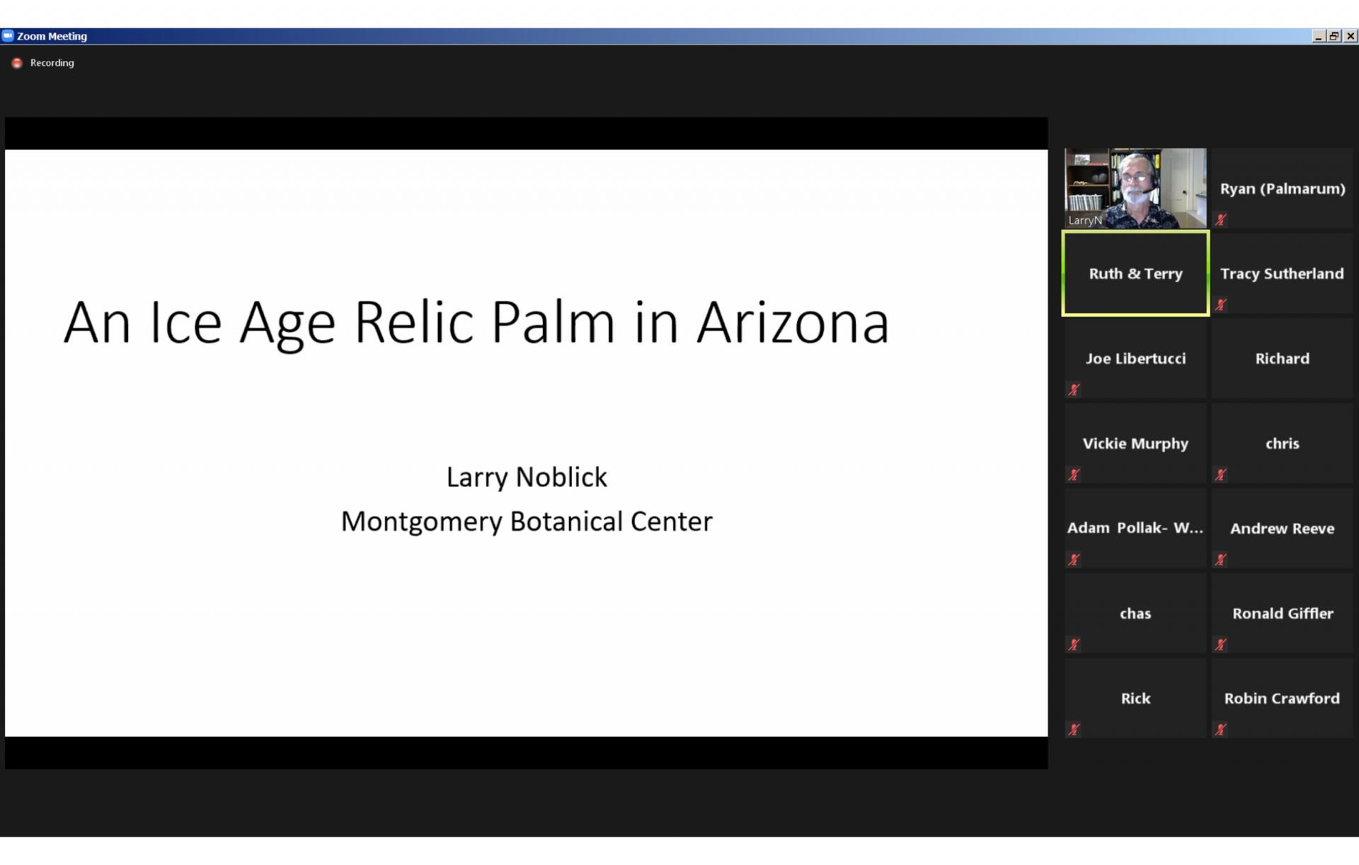Click the Recording label text
This screenshot has width=1359, height=865.
[52, 63]
